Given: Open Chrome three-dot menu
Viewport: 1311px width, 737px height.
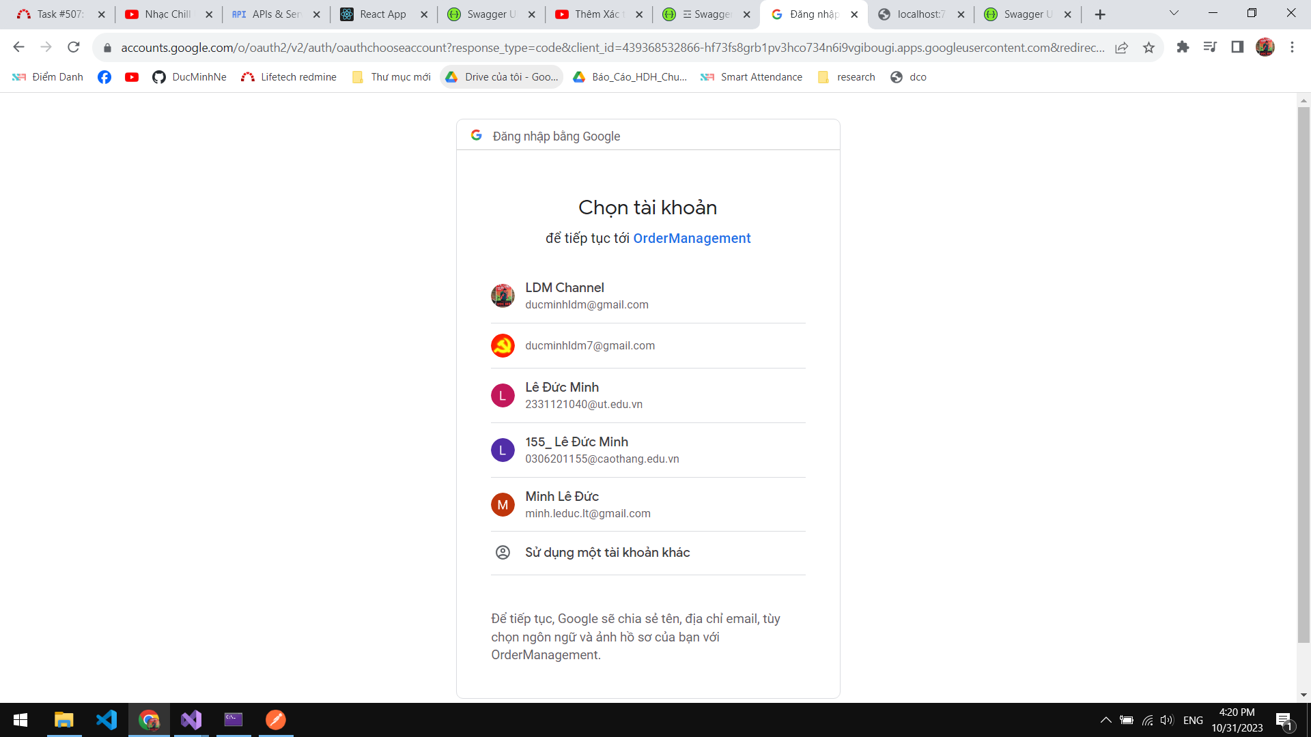Looking at the screenshot, I should coord(1292,47).
